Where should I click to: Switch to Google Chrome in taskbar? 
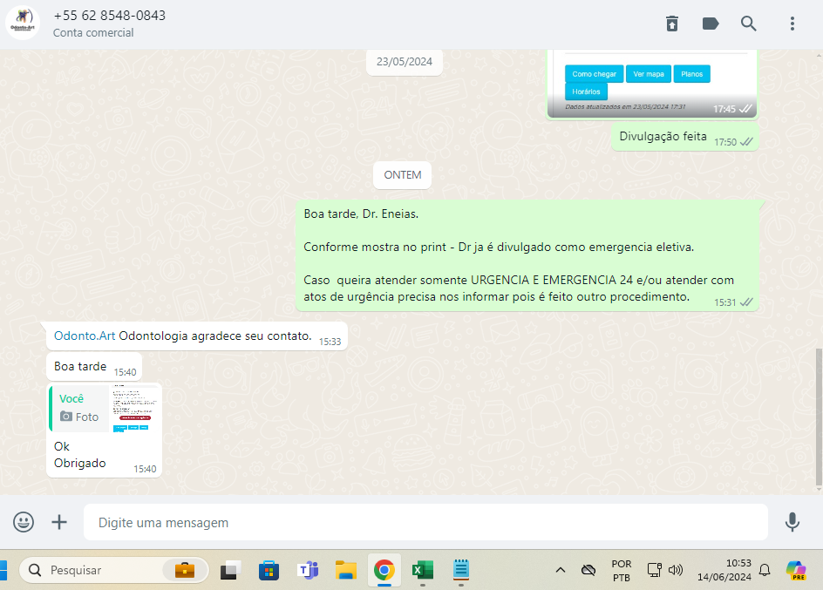pyautogui.click(x=384, y=570)
